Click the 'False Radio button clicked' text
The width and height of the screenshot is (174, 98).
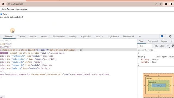pos(11,17)
